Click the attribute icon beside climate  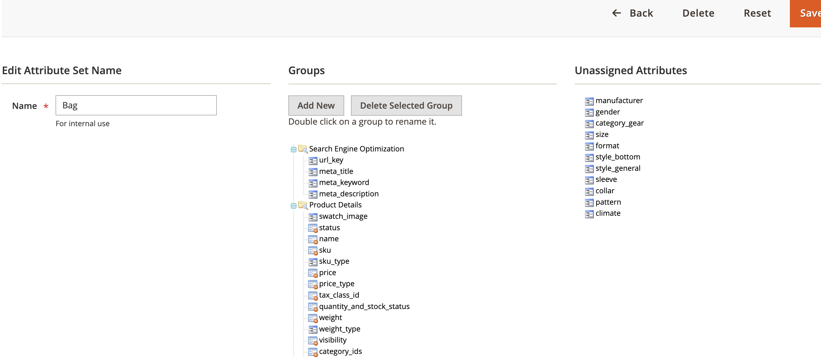[x=589, y=214]
